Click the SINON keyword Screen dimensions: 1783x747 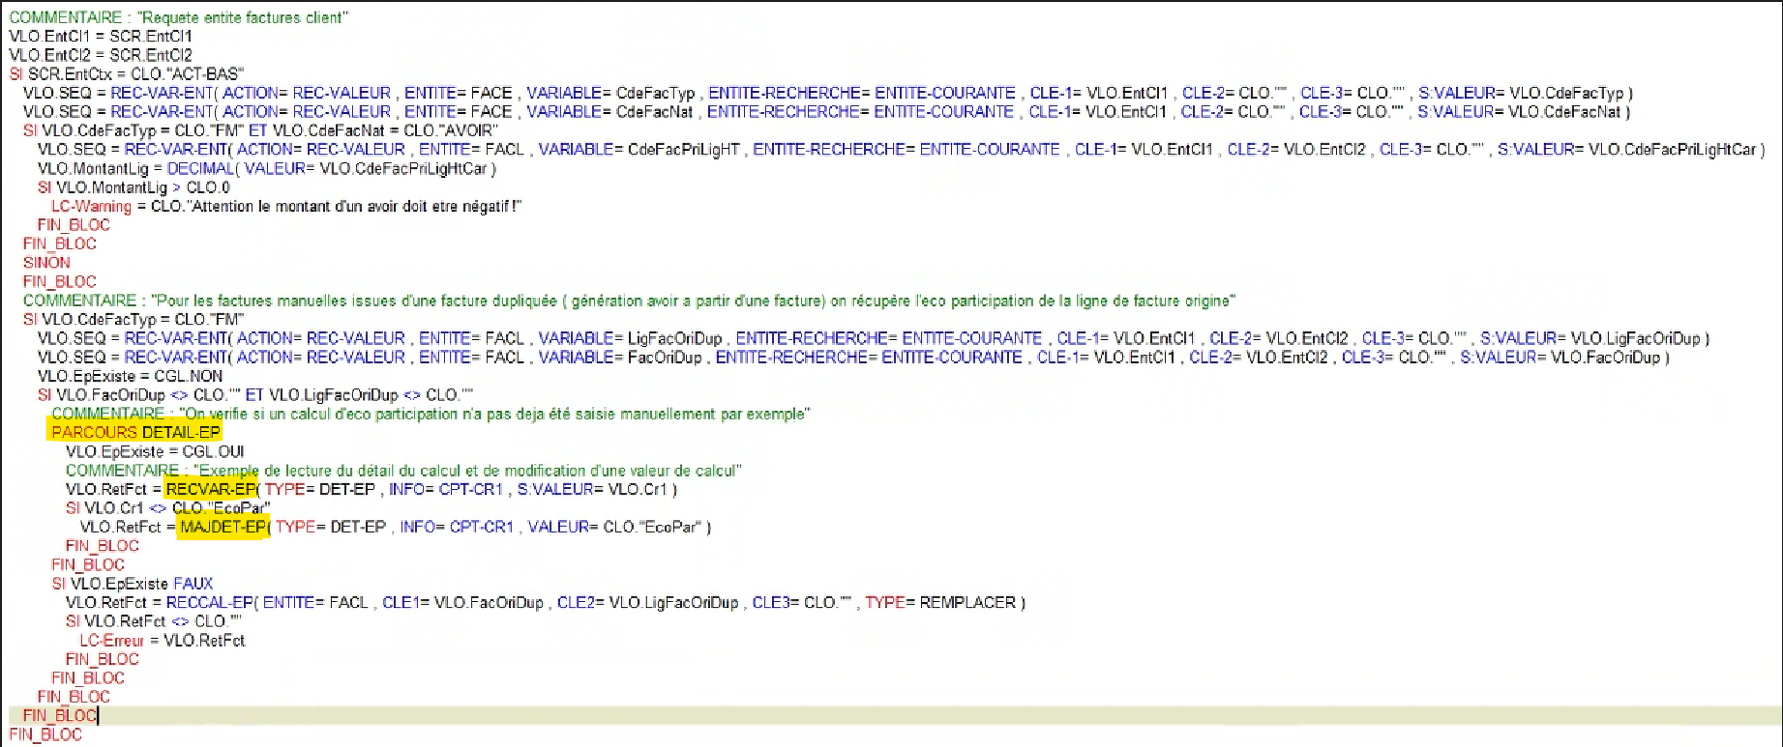tap(46, 262)
